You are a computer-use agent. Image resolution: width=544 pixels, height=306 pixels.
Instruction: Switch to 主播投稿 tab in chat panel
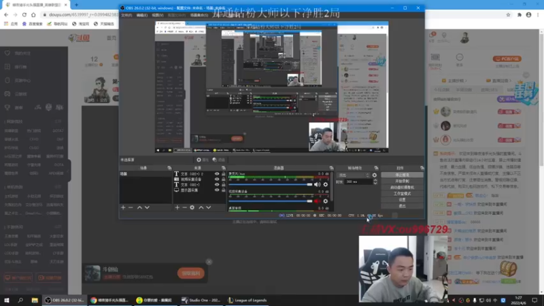[455, 80]
